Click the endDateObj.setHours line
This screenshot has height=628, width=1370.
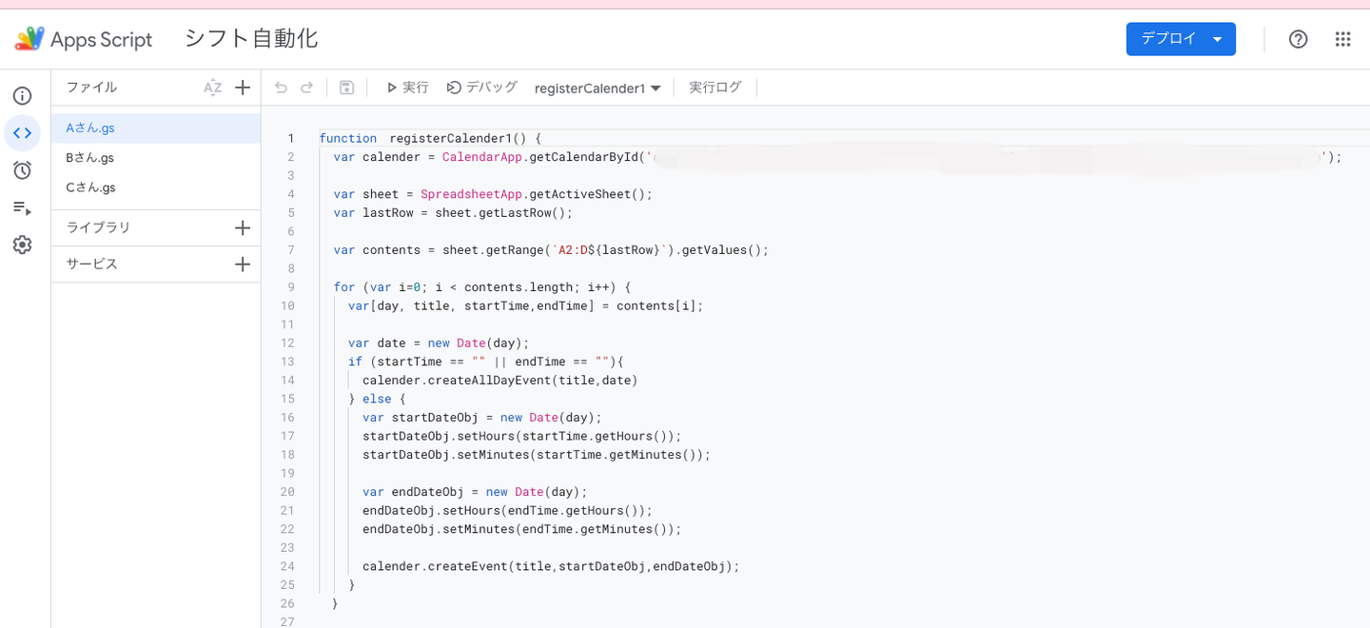point(507,511)
